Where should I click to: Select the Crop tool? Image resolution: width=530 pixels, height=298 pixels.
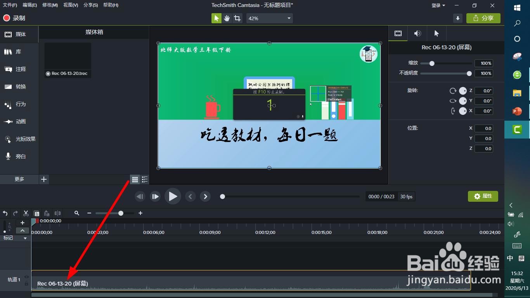coord(237,18)
